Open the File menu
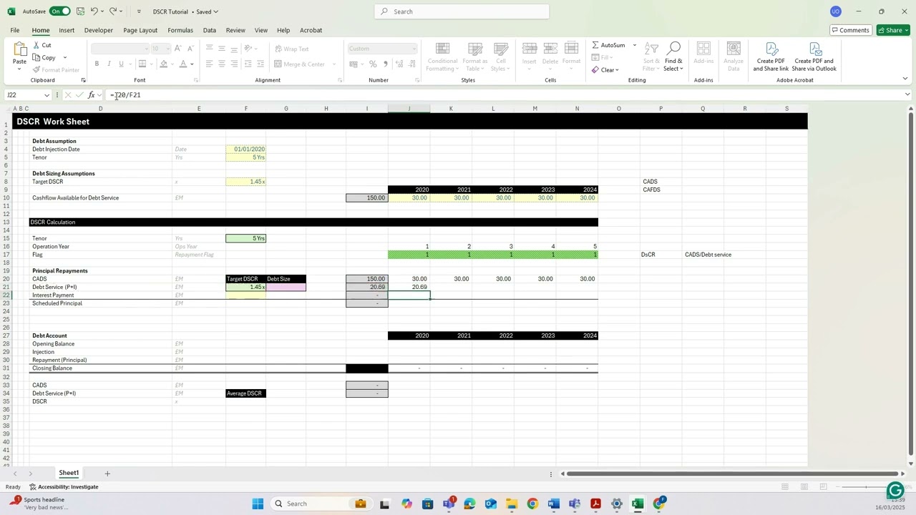Screen dimensions: 916x515 coord(14,30)
